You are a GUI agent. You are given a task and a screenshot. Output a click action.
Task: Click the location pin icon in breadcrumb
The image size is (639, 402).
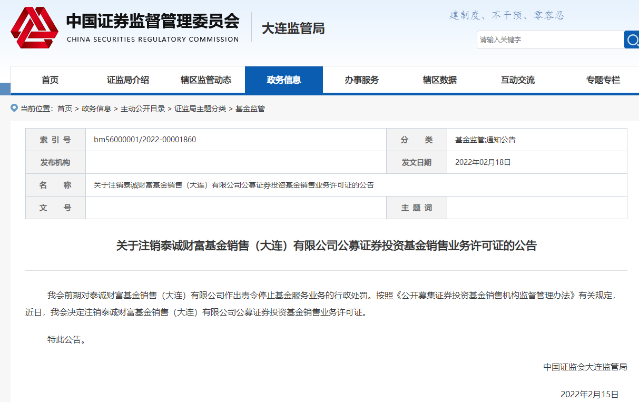click(x=14, y=108)
